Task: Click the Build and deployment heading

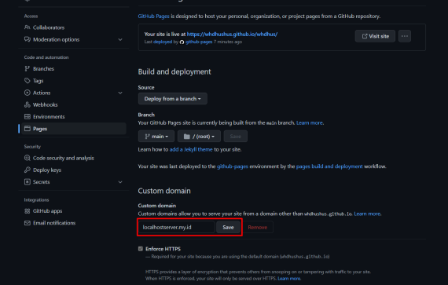Action: pos(174,71)
